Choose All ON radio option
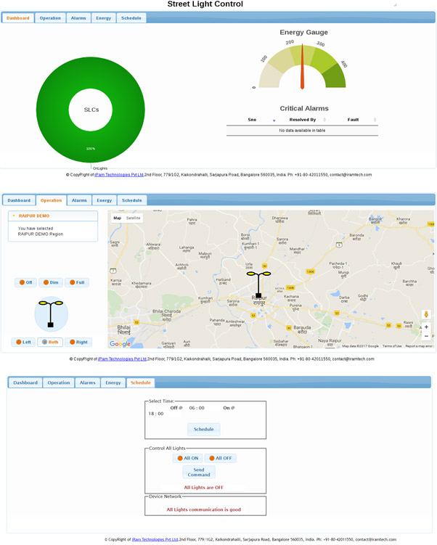This screenshot has width=437, height=545. 188,458
